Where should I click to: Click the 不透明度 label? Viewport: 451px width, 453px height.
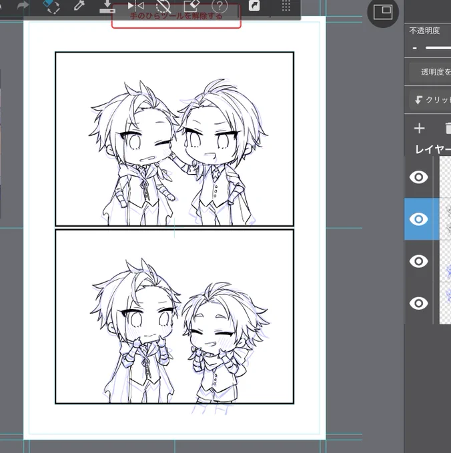click(424, 31)
